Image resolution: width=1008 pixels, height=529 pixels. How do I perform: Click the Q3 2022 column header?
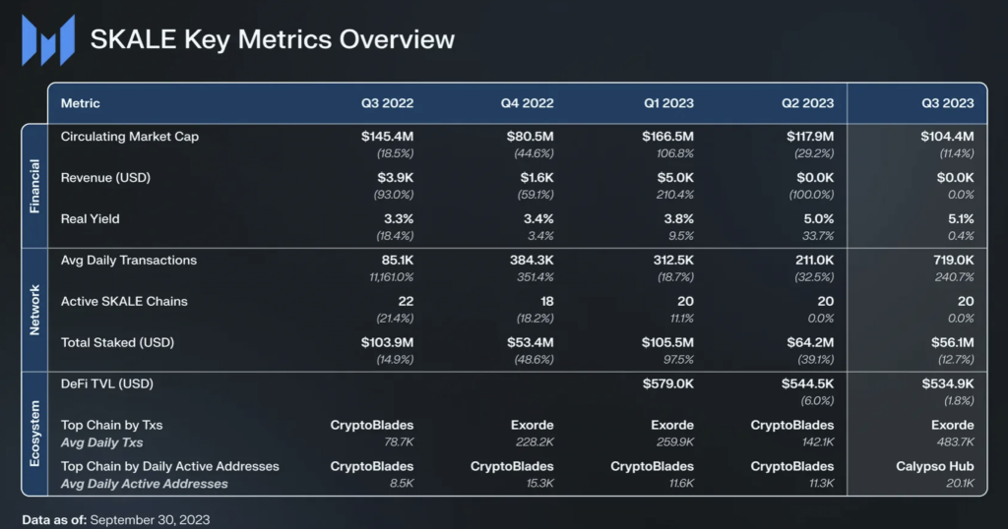coord(387,103)
